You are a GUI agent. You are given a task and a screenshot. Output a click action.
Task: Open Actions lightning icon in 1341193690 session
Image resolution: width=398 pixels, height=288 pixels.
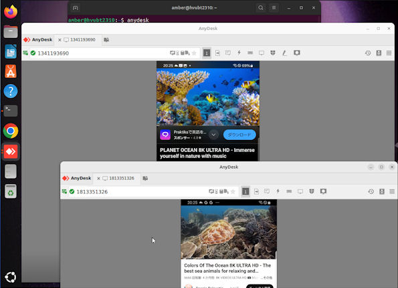coord(239,53)
